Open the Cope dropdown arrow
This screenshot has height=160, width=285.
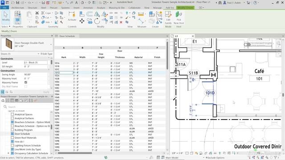(x=53, y=13)
